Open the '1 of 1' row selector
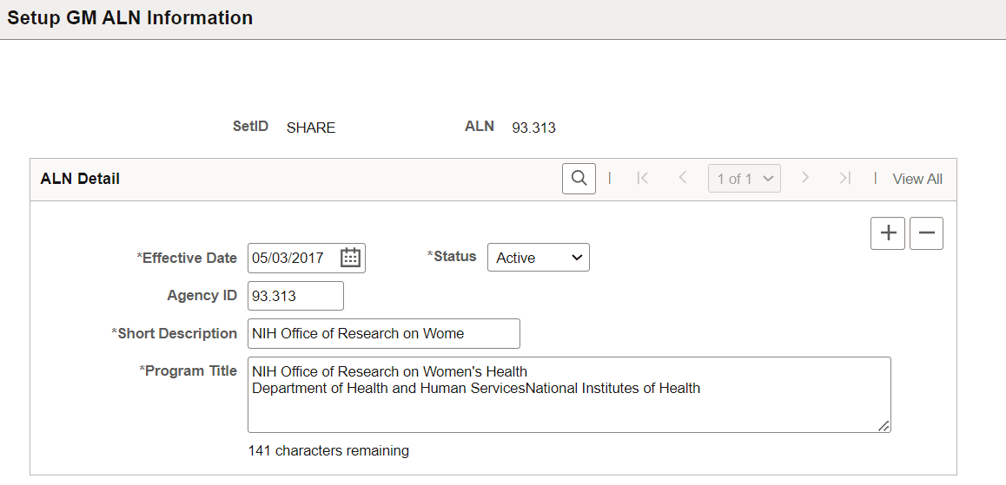Viewport: 1006px width, 485px height. [744, 179]
